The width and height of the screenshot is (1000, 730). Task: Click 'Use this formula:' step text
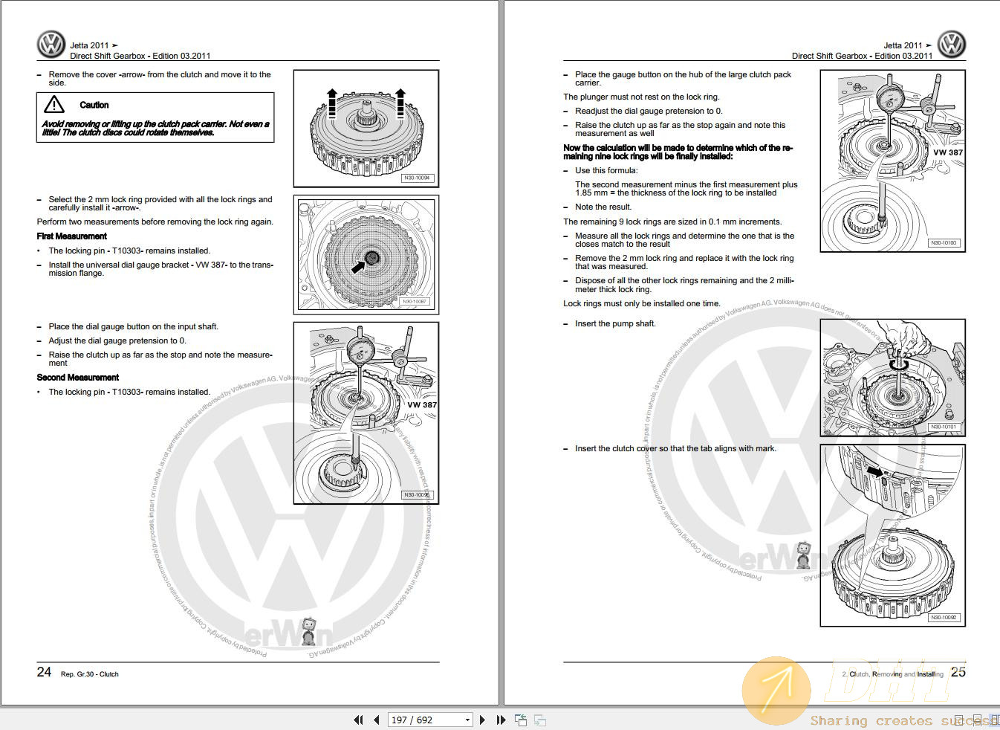[606, 170]
